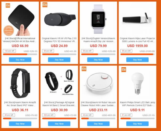Buy Now the XIAOMI 4K Mi Box
The width and height of the screenshot is (161, 131).
(20, 60)
